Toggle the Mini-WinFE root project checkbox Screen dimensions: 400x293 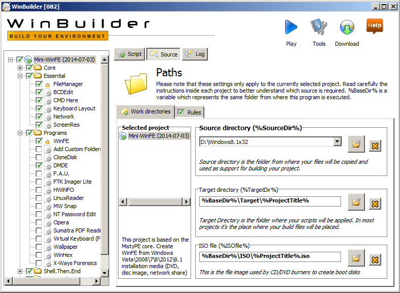click(x=20, y=60)
